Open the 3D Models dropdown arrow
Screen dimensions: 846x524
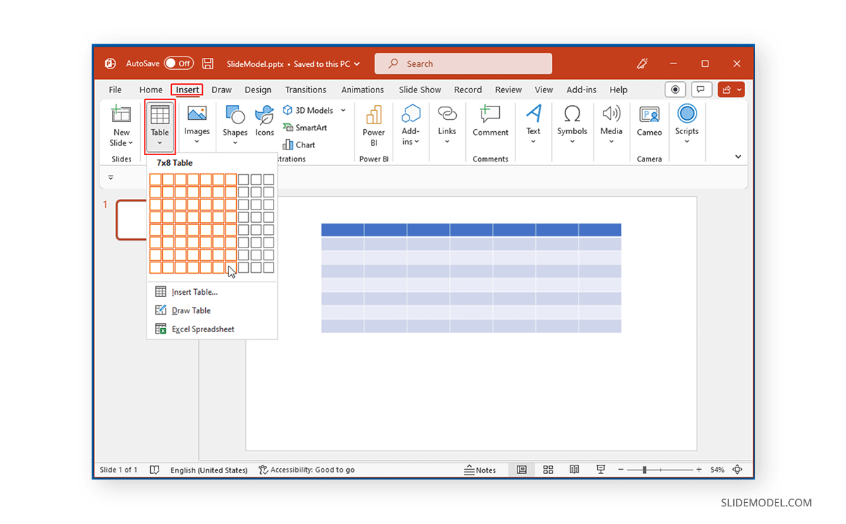(343, 110)
